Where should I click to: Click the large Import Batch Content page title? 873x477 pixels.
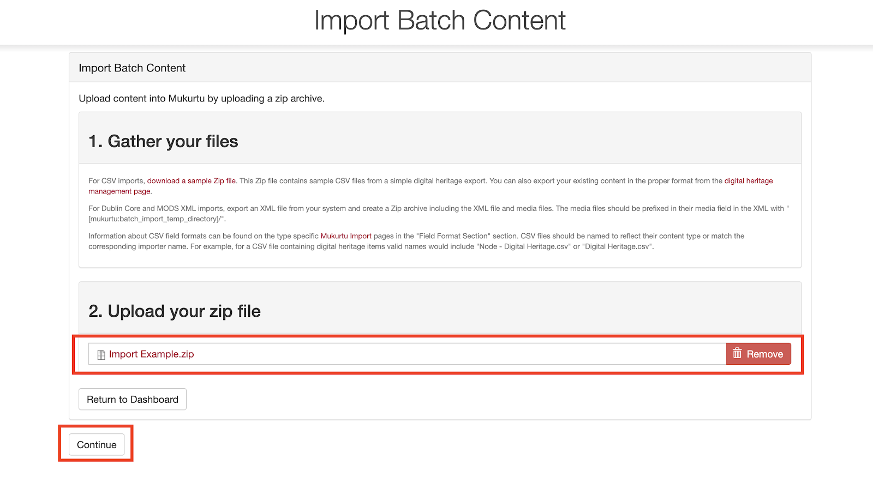point(440,21)
